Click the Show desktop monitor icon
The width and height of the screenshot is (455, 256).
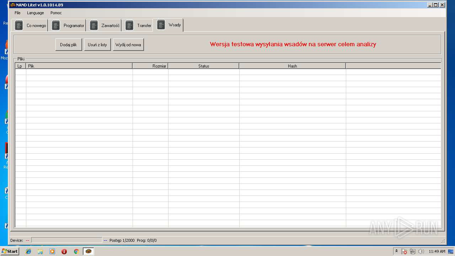pyautogui.click(x=451, y=251)
